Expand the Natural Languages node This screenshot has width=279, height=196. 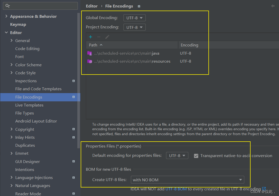point(12,185)
